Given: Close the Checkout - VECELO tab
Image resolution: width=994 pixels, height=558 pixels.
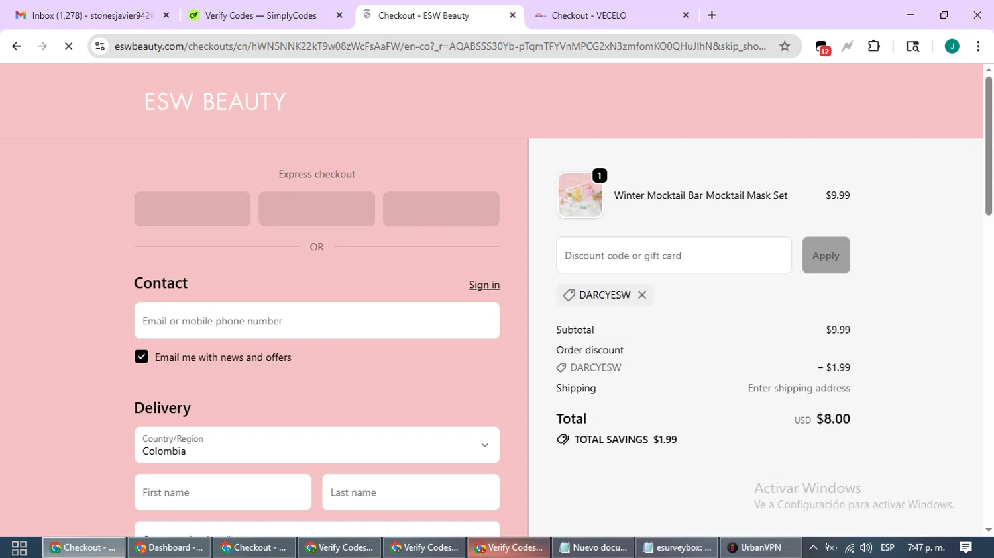Looking at the screenshot, I should [686, 15].
